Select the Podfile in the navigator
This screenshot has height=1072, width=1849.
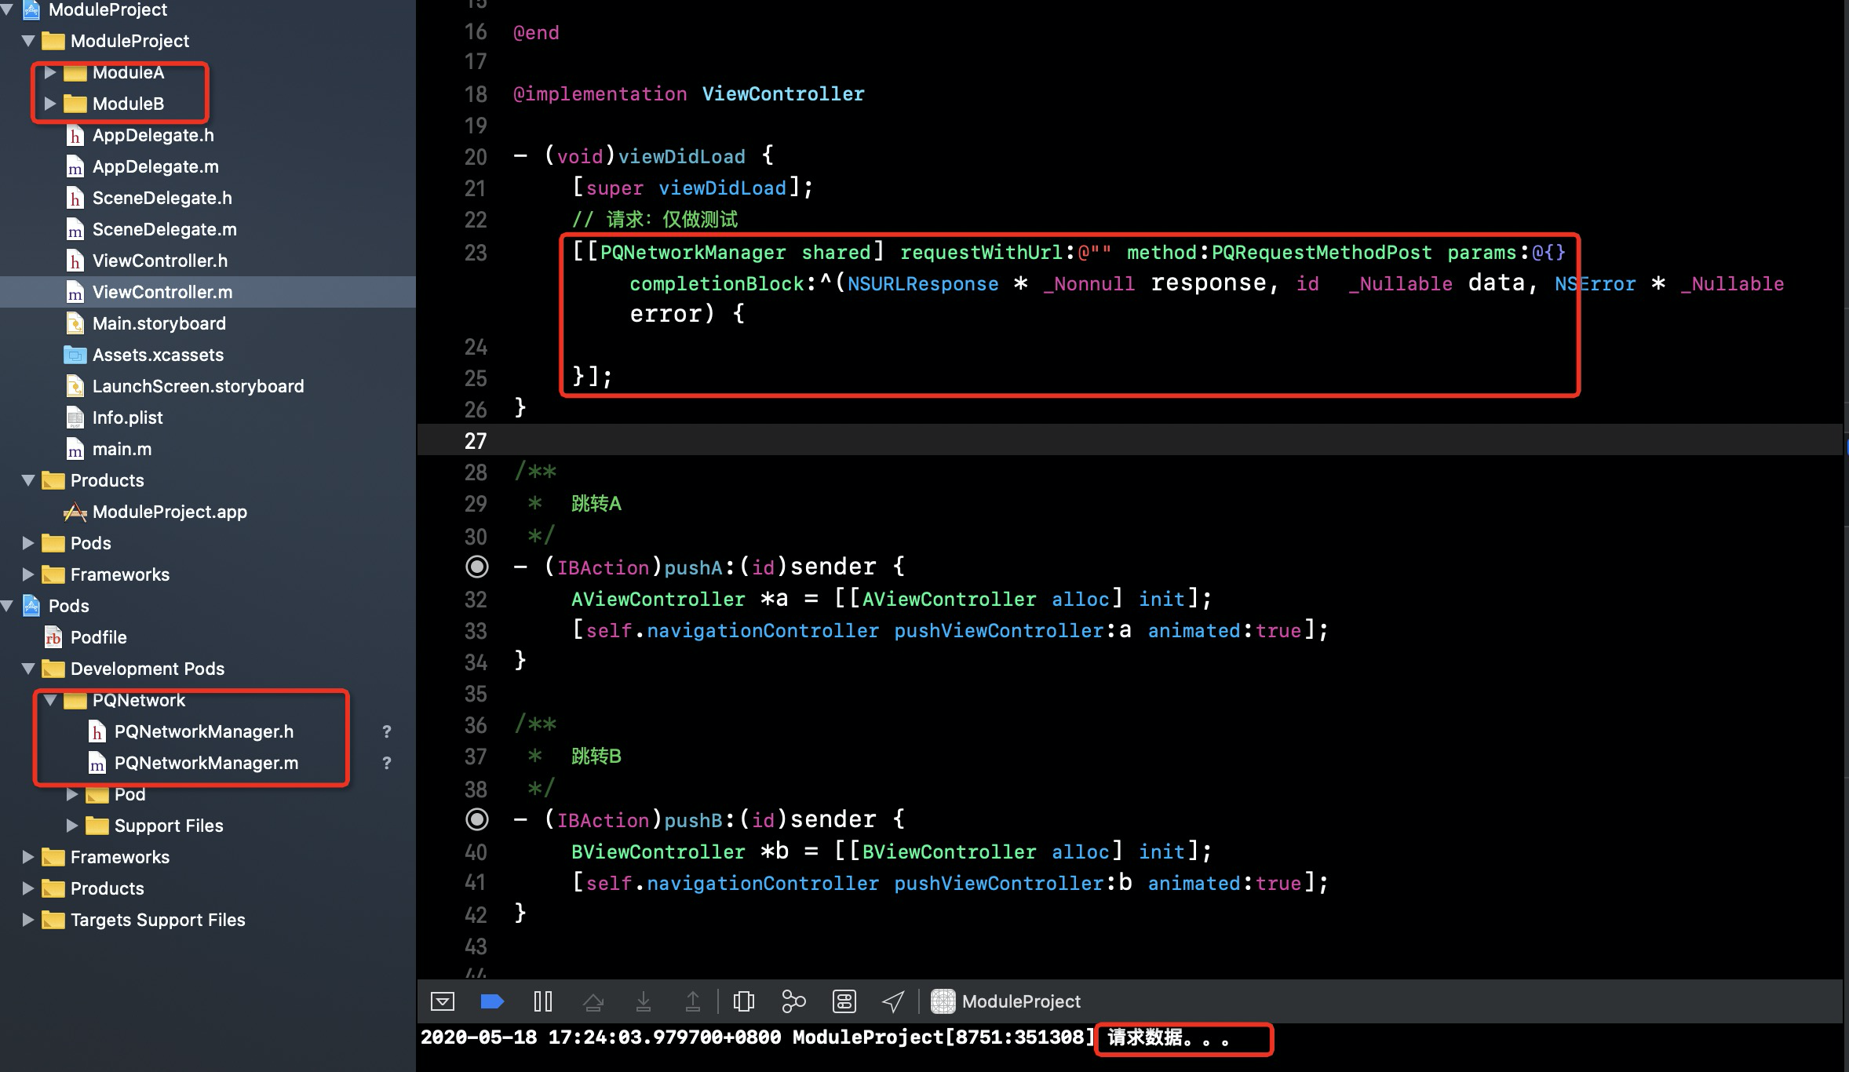(x=98, y=637)
